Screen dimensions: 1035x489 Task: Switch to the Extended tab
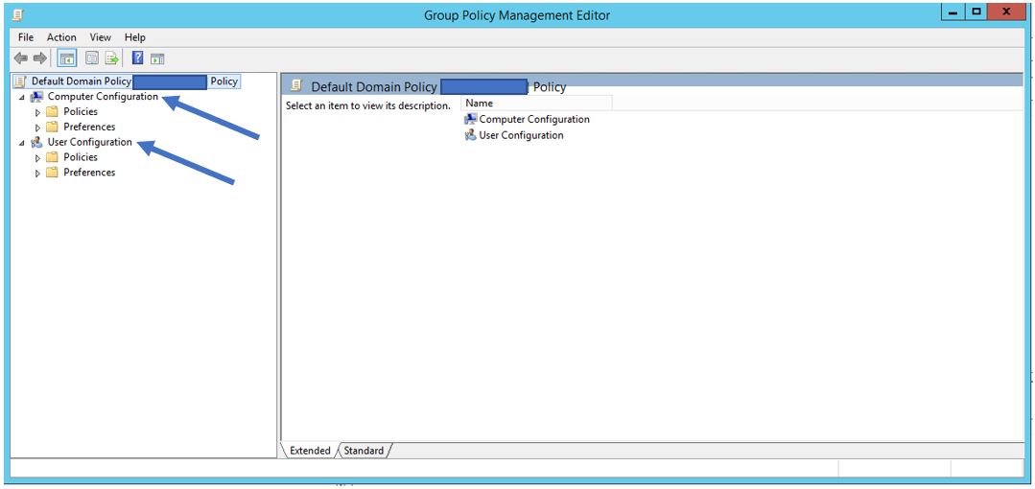[310, 450]
